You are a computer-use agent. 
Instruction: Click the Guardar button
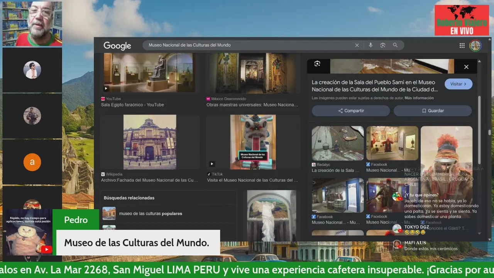433,111
